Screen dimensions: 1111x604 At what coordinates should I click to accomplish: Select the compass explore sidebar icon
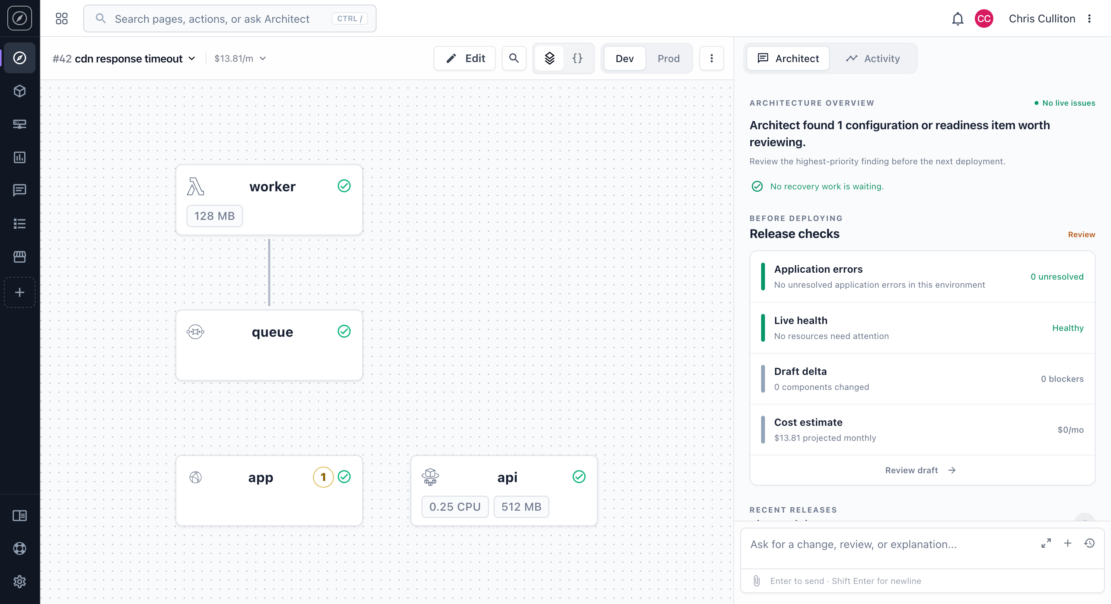[19, 58]
